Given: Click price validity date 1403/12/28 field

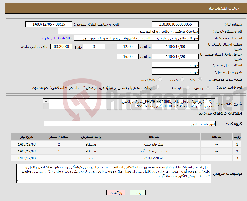Looking at the screenshot, I should pyautogui.click(x=175, y=56).
